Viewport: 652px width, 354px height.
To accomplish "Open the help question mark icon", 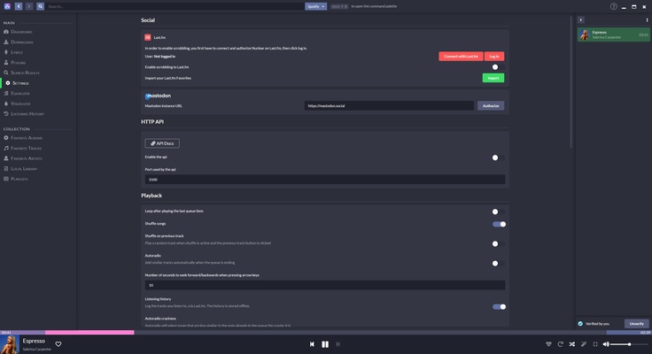I will (x=613, y=6).
